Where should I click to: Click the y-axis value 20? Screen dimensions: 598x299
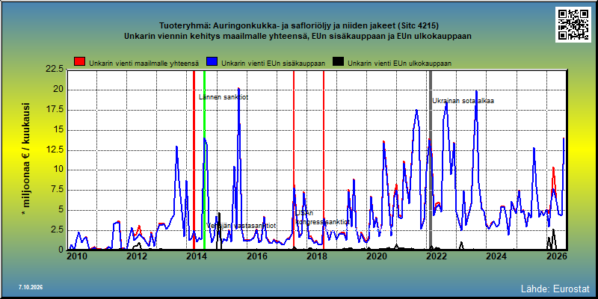[58, 89]
